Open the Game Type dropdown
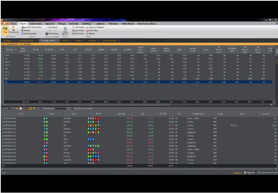The height and width of the screenshot is (193, 278). (x=79, y=30)
